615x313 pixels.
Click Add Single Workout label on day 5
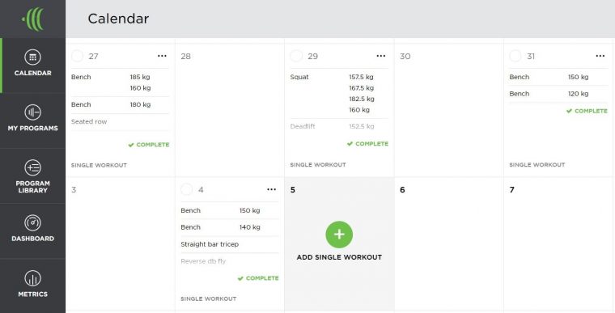[339, 257]
